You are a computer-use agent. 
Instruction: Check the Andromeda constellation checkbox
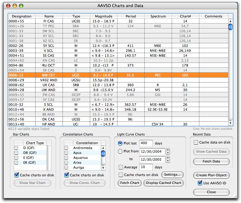click(66, 148)
